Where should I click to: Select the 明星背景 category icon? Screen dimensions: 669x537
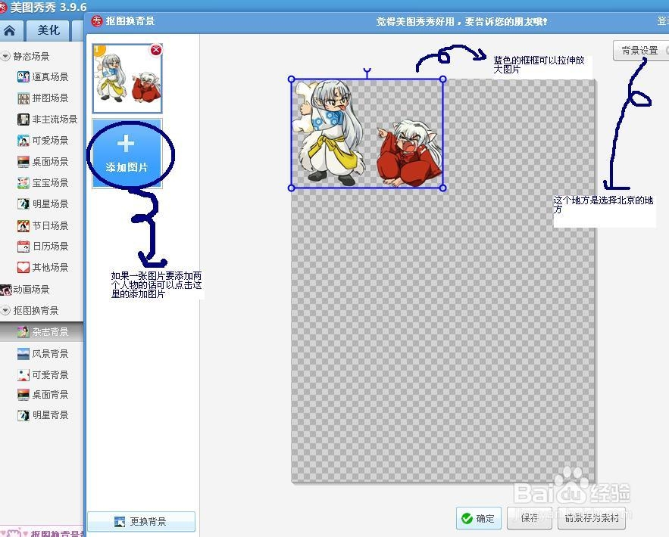point(23,414)
